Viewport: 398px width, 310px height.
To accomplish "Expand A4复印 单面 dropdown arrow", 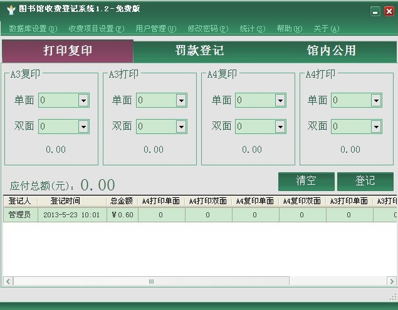I will pyautogui.click(x=280, y=100).
